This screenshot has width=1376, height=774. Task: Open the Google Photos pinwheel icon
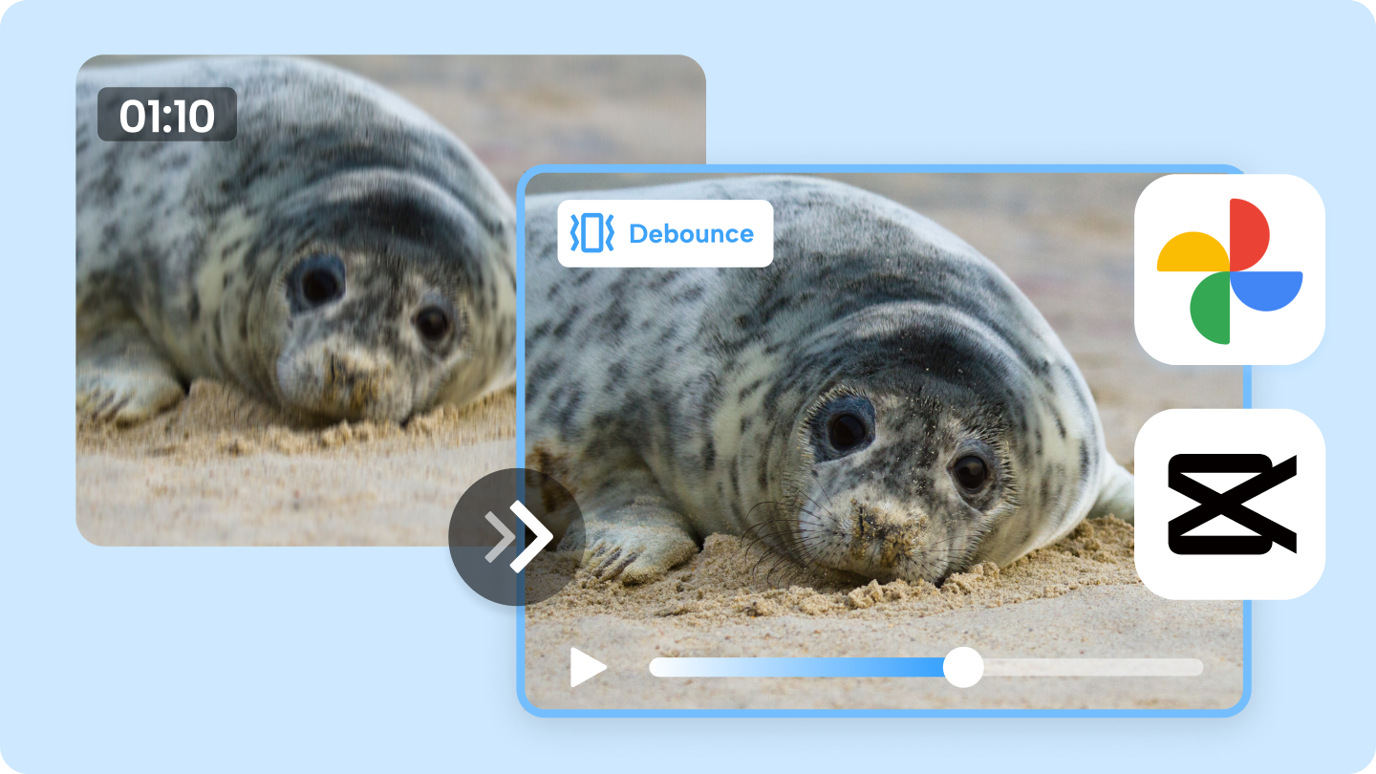pos(1230,269)
